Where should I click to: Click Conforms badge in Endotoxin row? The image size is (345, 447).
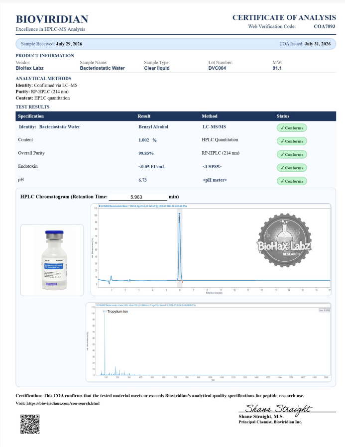pos(292,168)
